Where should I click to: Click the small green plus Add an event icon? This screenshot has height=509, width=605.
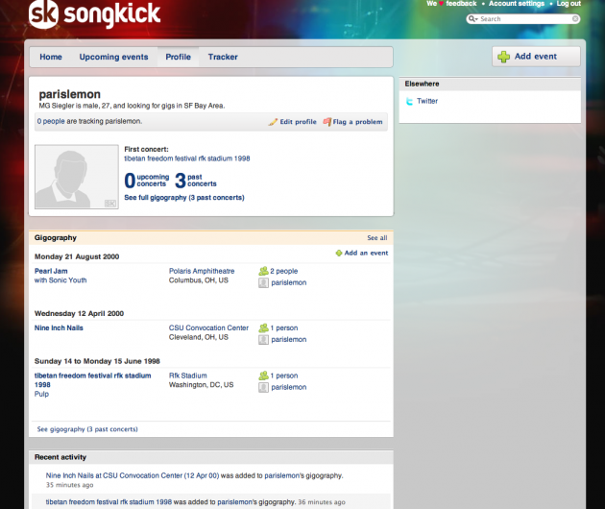tap(339, 254)
